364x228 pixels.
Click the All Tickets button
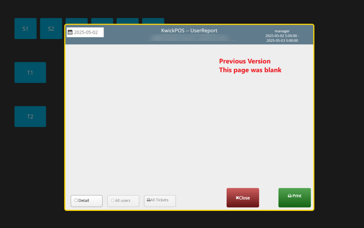pyautogui.click(x=160, y=201)
